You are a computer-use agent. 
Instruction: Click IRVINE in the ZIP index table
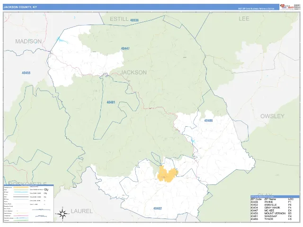point(268,202)
